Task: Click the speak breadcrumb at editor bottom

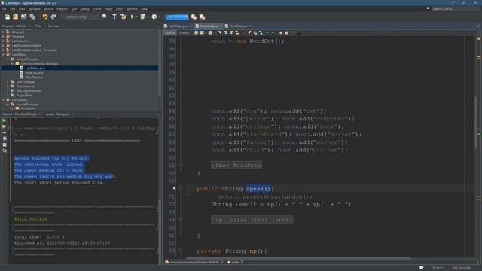Action: click(235, 262)
